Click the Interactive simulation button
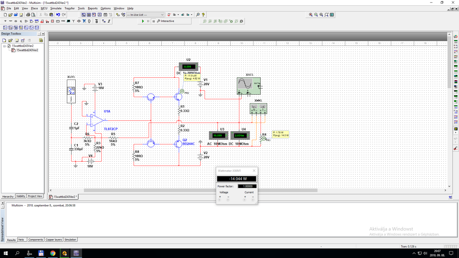 pos(165,21)
